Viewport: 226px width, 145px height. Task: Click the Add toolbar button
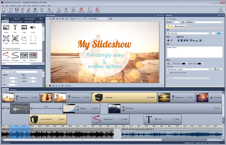(22, 10)
